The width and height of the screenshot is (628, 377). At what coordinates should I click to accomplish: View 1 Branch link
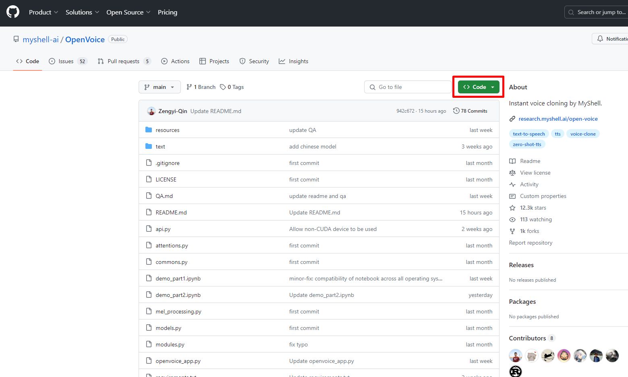[x=201, y=87]
